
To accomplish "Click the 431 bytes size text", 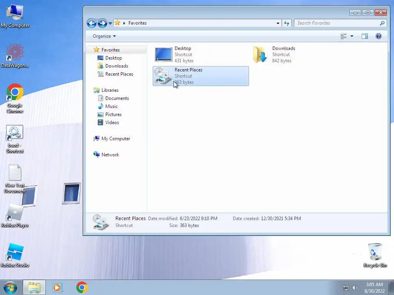I will click(184, 61).
